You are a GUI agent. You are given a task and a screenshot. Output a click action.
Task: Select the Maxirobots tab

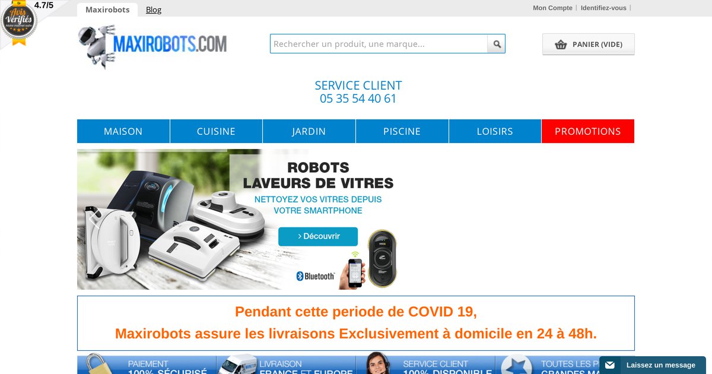pyautogui.click(x=107, y=9)
